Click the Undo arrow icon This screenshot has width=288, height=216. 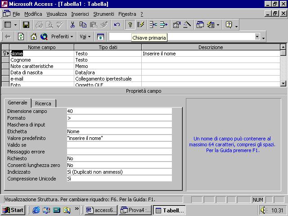(117, 25)
